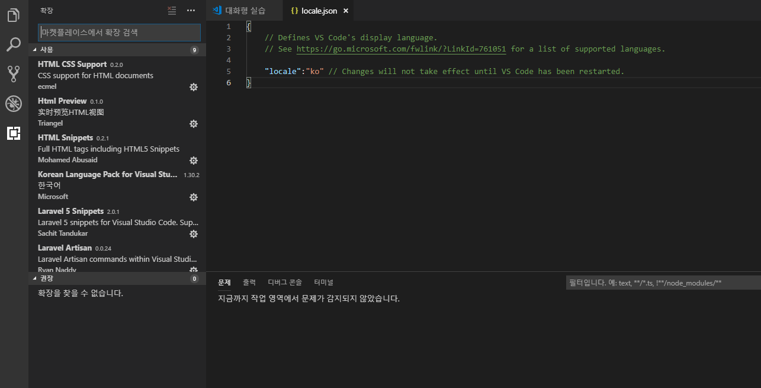The image size is (761, 388).
Task: Open the Search view in the activity bar
Action: [14, 44]
